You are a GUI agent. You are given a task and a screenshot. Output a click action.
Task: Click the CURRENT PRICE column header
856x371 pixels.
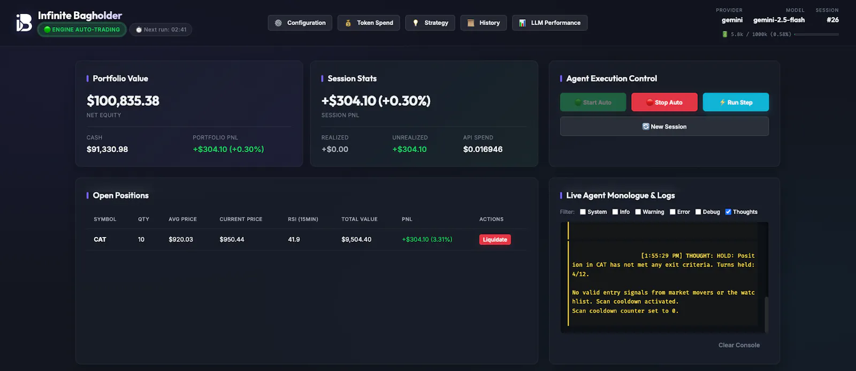(241, 219)
